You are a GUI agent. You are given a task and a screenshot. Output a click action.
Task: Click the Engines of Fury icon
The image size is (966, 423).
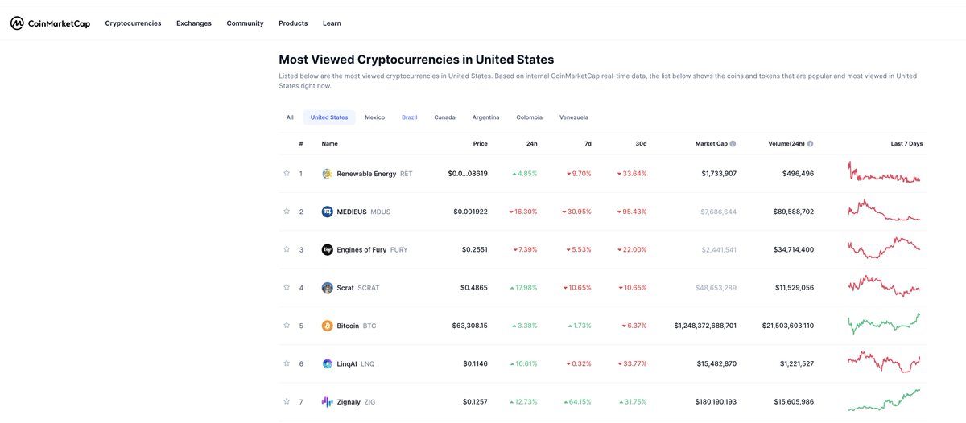tap(327, 249)
